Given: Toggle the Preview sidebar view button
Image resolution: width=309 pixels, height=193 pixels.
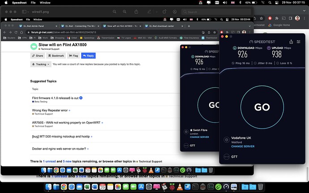Looking at the screenshot, I should 24,12.
